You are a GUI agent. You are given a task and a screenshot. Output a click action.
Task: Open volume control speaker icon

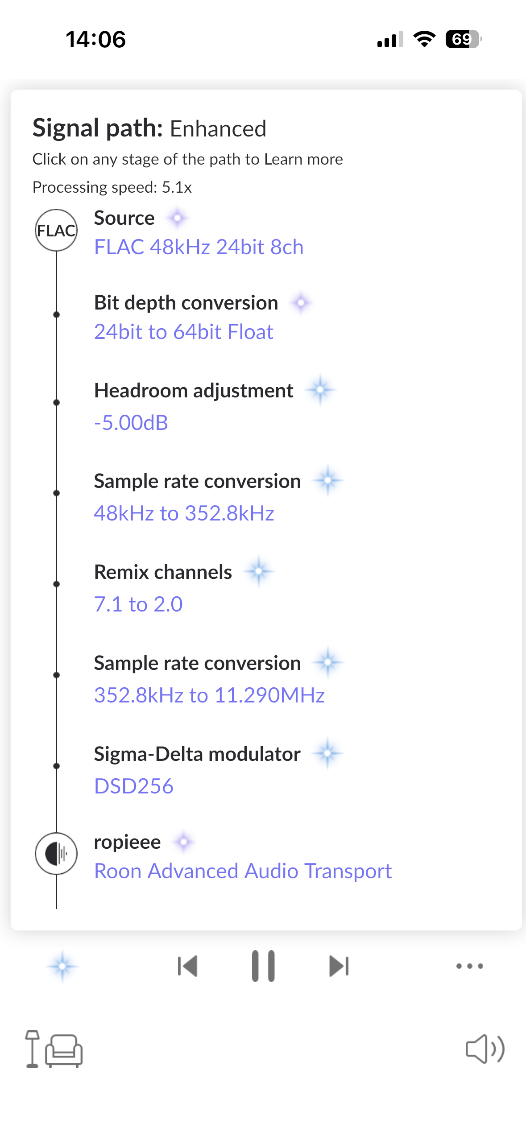pos(485,1049)
